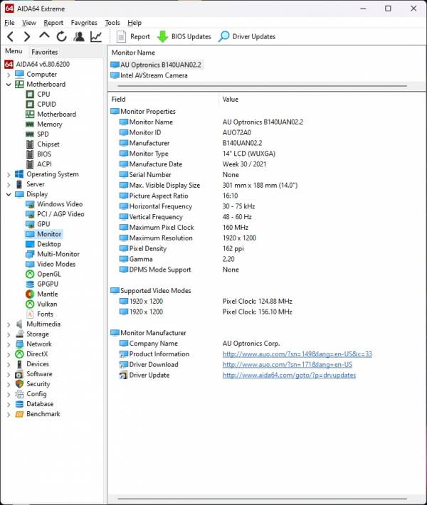Click the up-level arrow toolbar icon
Viewport: 427px width, 505px height.
44,36
